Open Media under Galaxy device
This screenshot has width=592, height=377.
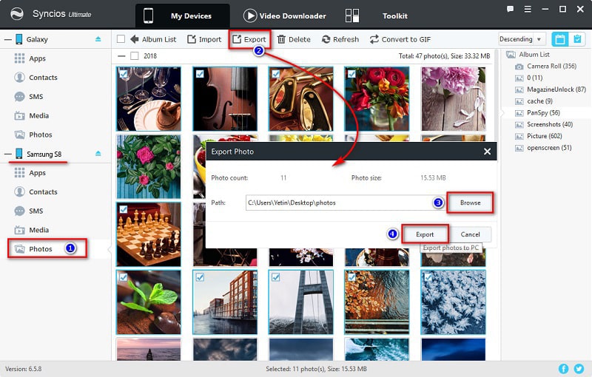pyautogui.click(x=39, y=116)
